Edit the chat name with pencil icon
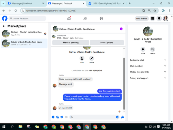 pyautogui.click(x=92, y=58)
